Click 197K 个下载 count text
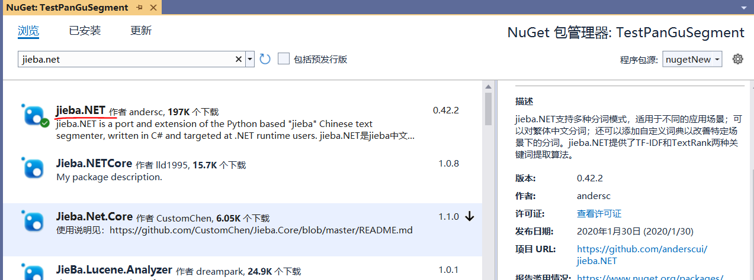Screen dimensions: 754x280 coord(193,112)
